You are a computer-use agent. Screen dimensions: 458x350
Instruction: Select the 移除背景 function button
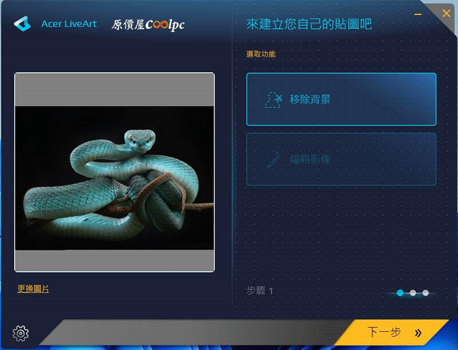pyautogui.click(x=341, y=100)
